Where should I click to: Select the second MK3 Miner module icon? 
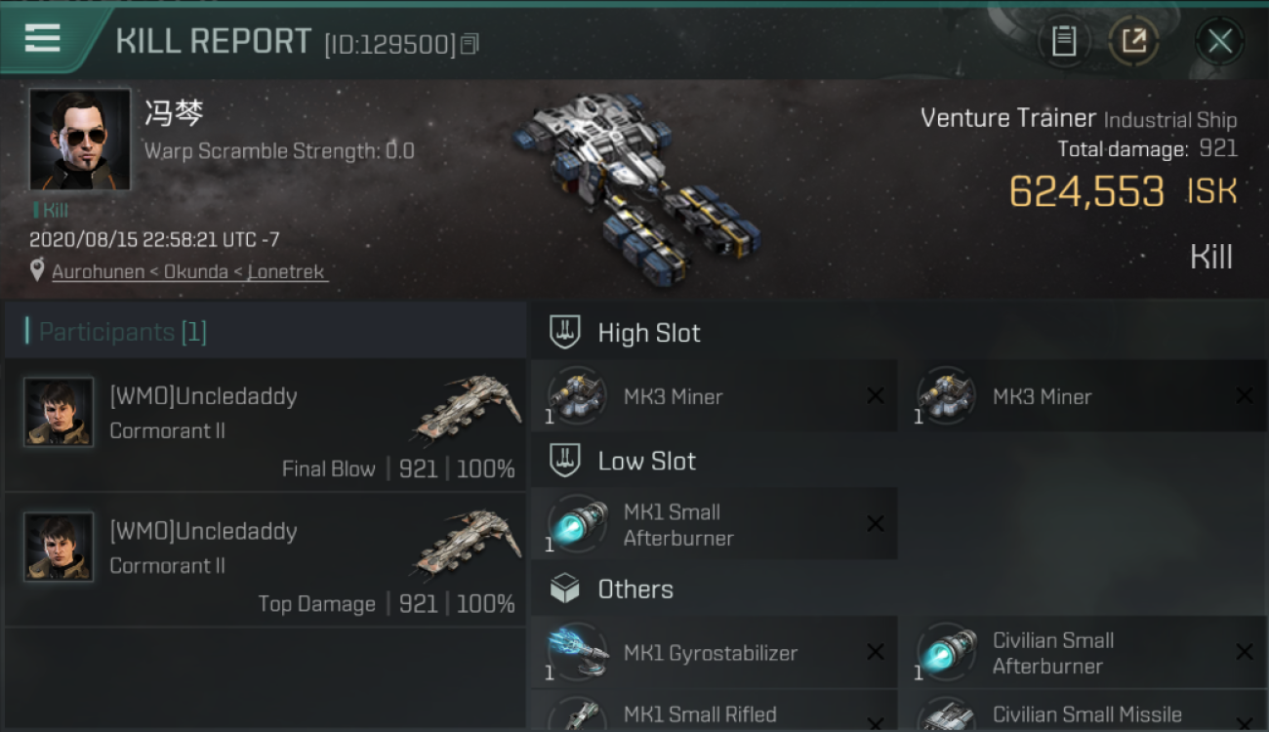coord(945,395)
